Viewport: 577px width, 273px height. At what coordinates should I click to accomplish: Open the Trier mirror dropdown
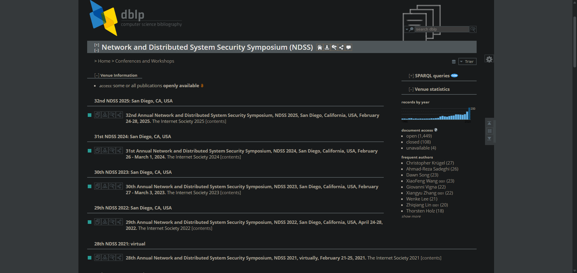tap(467, 61)
